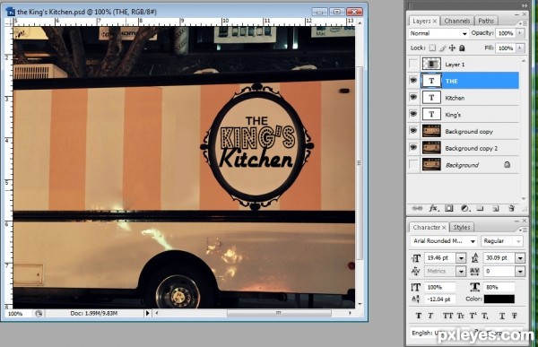The width and height of the screenshot is (538, 347).
Task: Open the text Color swatch picker
Action: 499,299
